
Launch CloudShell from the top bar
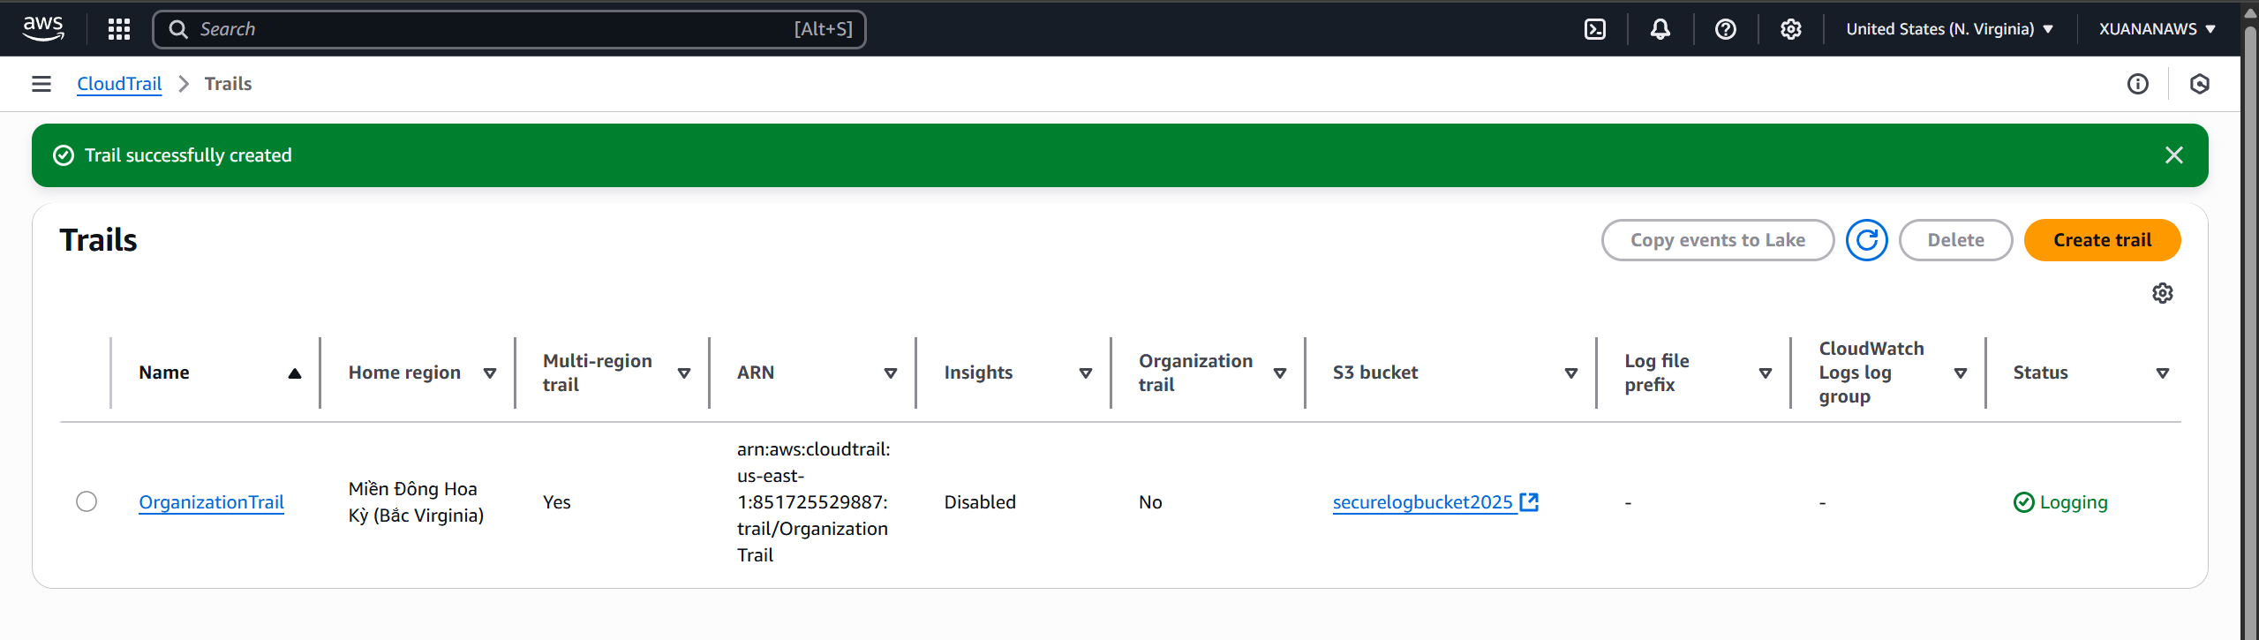(x=1595, y=29)
